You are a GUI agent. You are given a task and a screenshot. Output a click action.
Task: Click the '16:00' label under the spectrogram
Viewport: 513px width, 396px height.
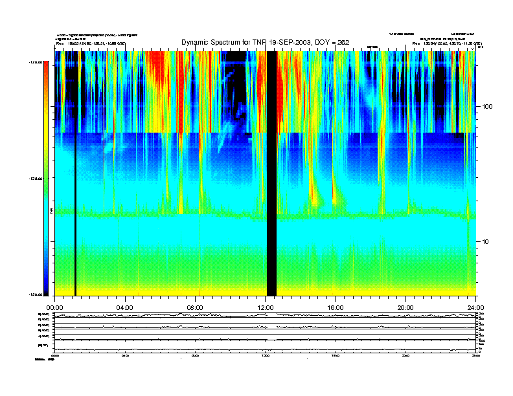(336, 308)
